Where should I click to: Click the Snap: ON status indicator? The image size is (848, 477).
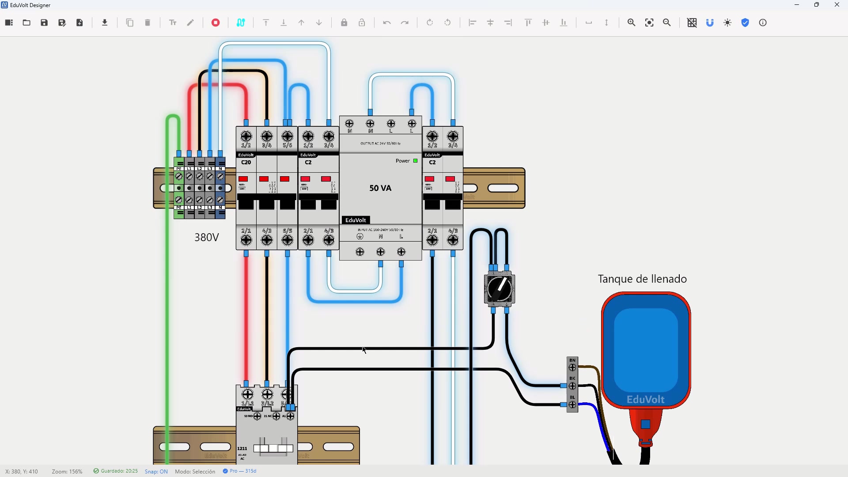click(156, 472)
